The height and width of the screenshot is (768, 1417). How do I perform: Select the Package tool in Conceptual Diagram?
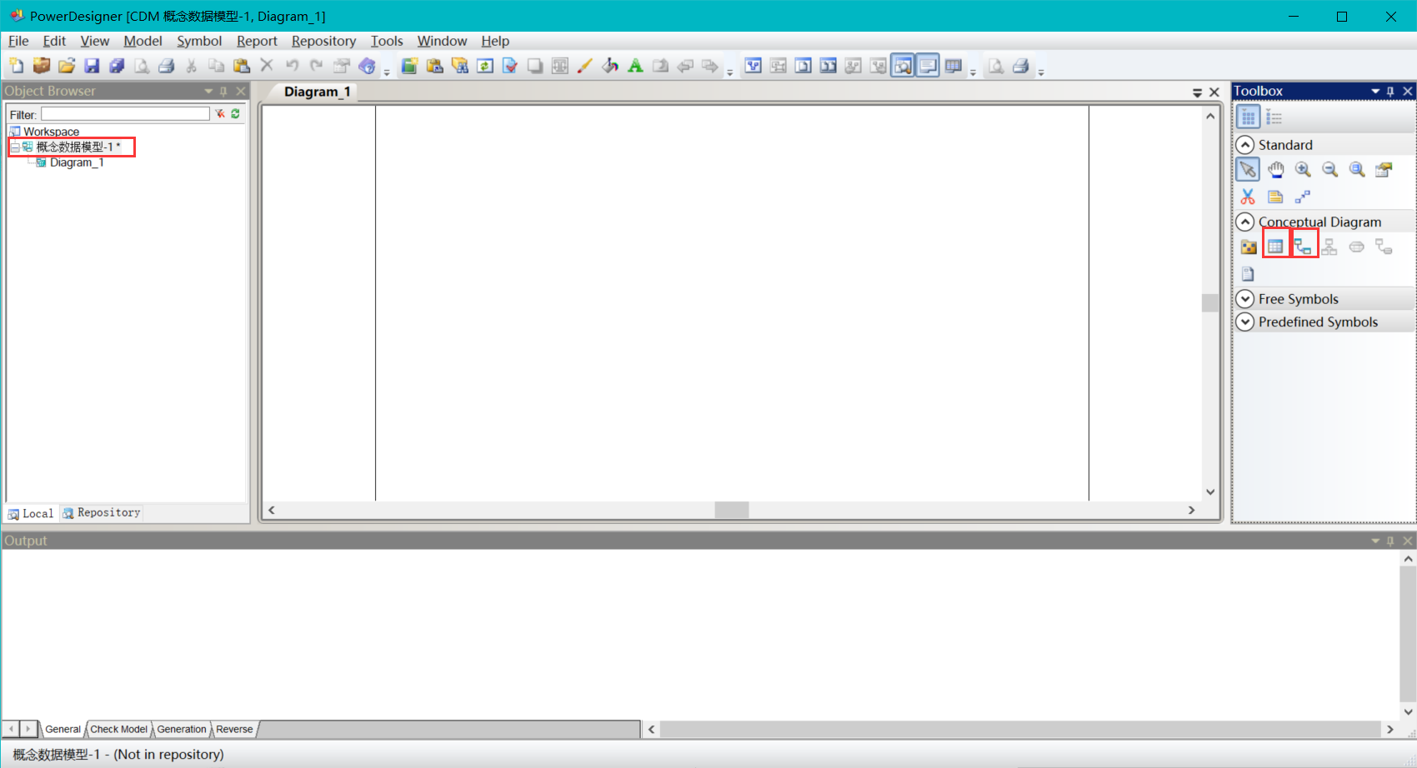(x=1248, y=247)
